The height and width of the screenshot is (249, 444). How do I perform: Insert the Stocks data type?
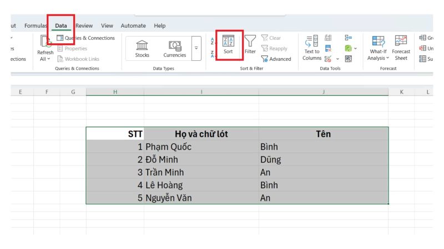coord(142,49)
